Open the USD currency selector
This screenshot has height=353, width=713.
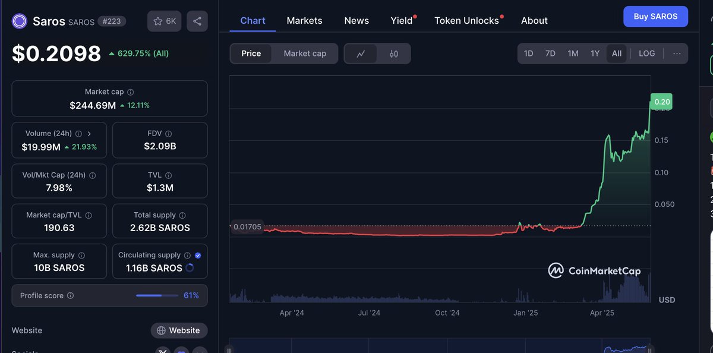666,300
